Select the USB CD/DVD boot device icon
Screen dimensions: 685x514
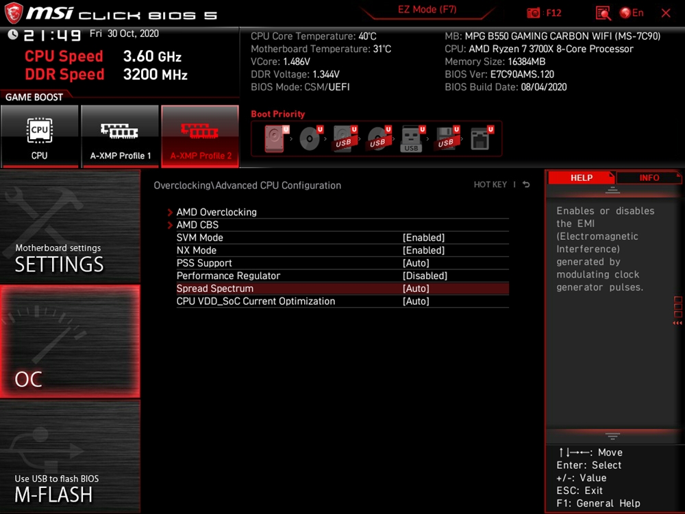[x=378, y=138]
